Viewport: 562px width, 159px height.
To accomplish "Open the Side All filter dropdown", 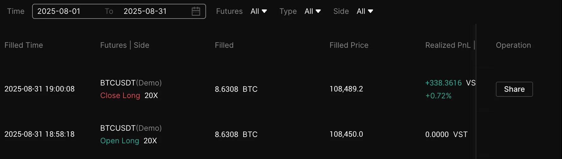I will (365, 11).
